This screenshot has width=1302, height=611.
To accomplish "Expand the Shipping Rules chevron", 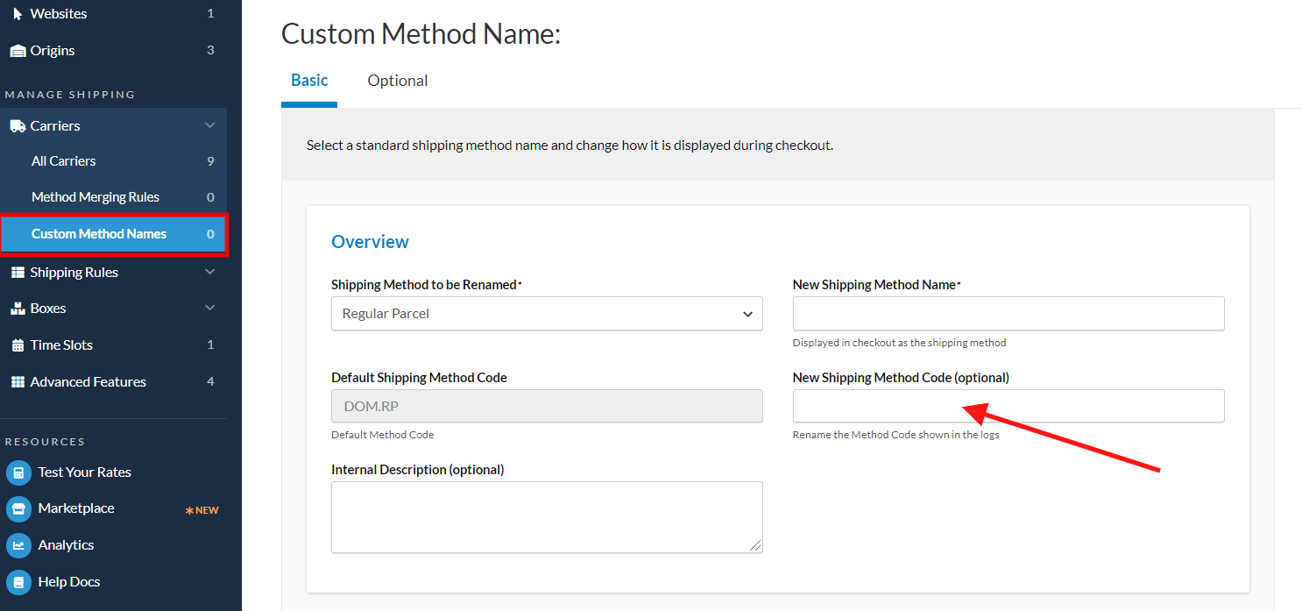I will [x=209, y=273].
